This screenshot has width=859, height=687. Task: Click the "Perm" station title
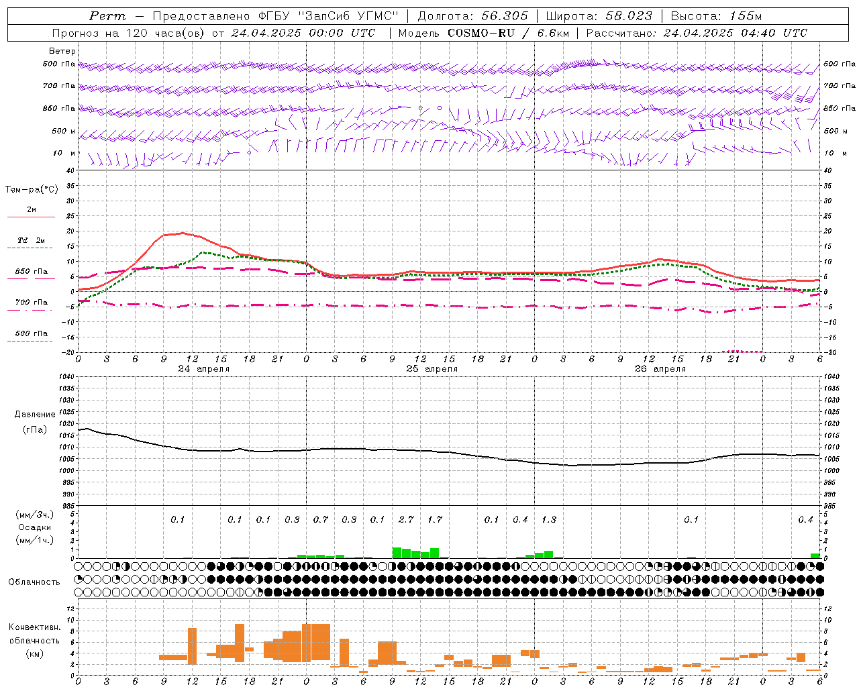pyautogui.click(x=107, y=16)
